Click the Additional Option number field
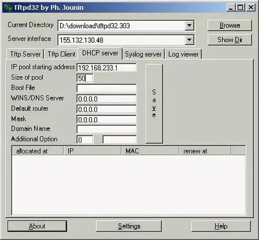Viewport: 259px width, 240px height. [x=85, y=140]
